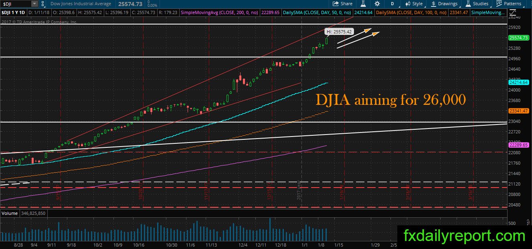Click the Hi: 25575.42 price bubble
The width and height of the screenshot is (532, 249).
click(x=338, y=31)
